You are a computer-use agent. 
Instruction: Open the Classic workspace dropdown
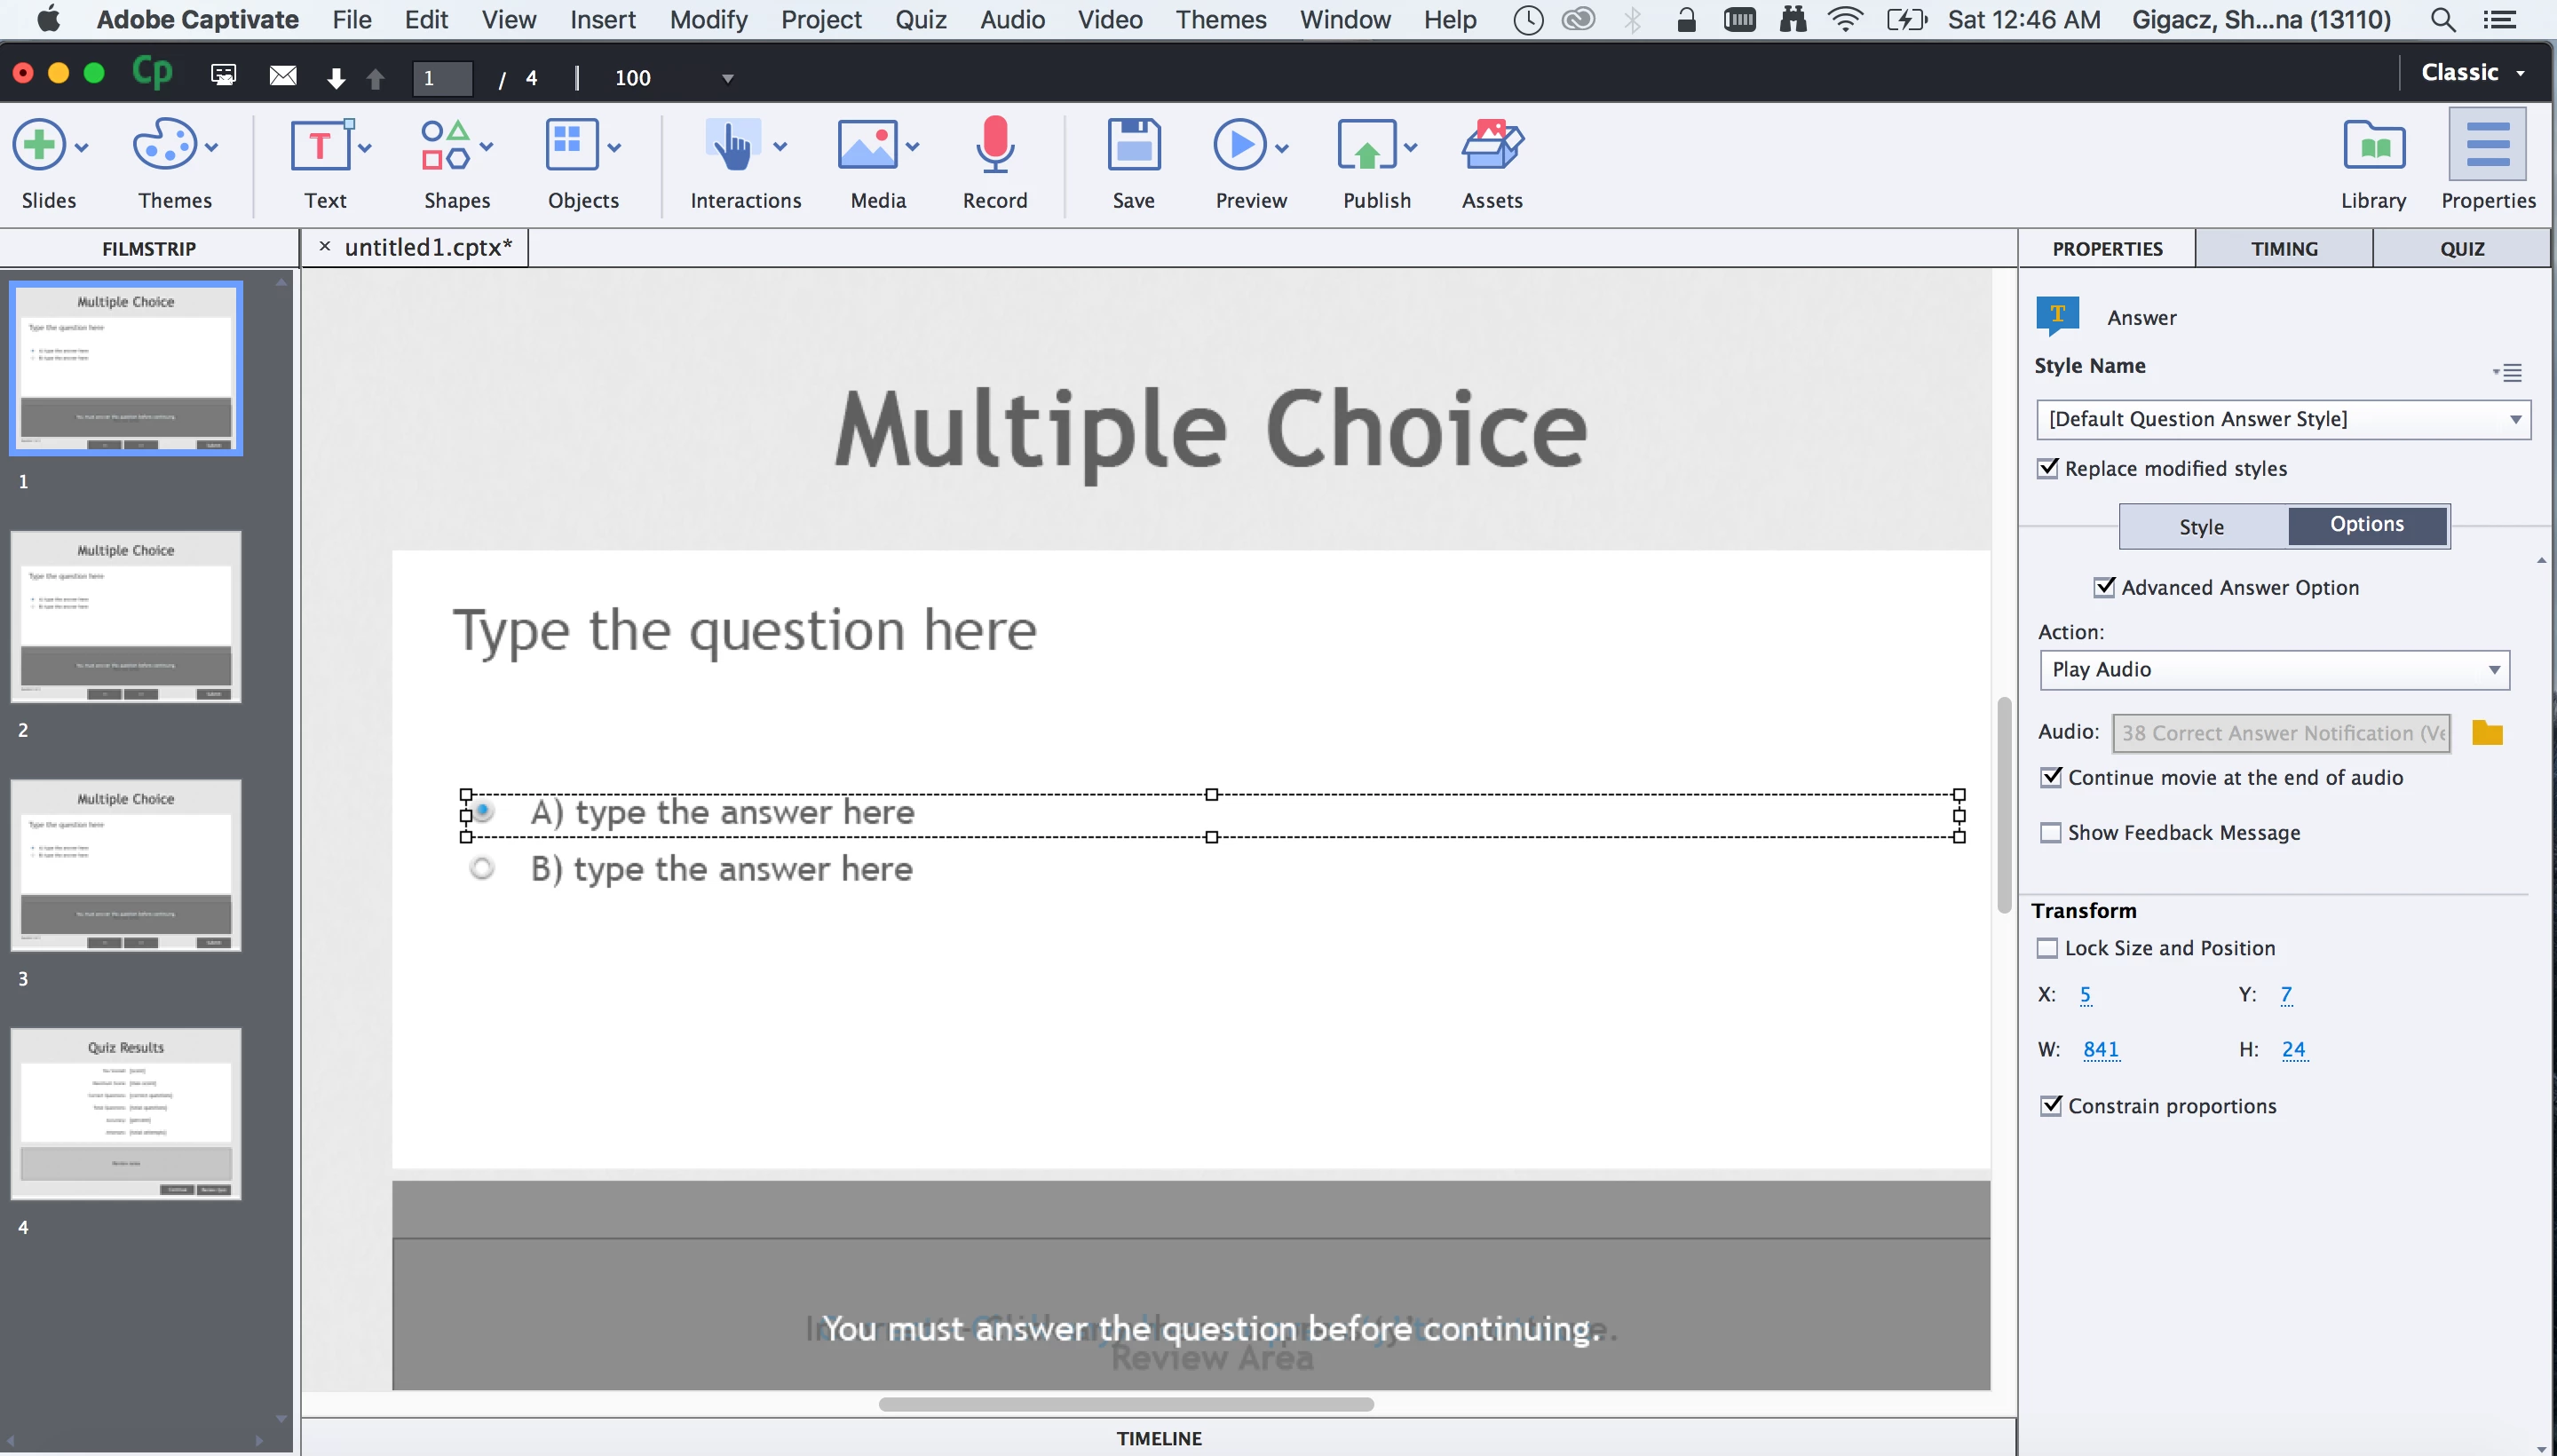pos(2471,73)
